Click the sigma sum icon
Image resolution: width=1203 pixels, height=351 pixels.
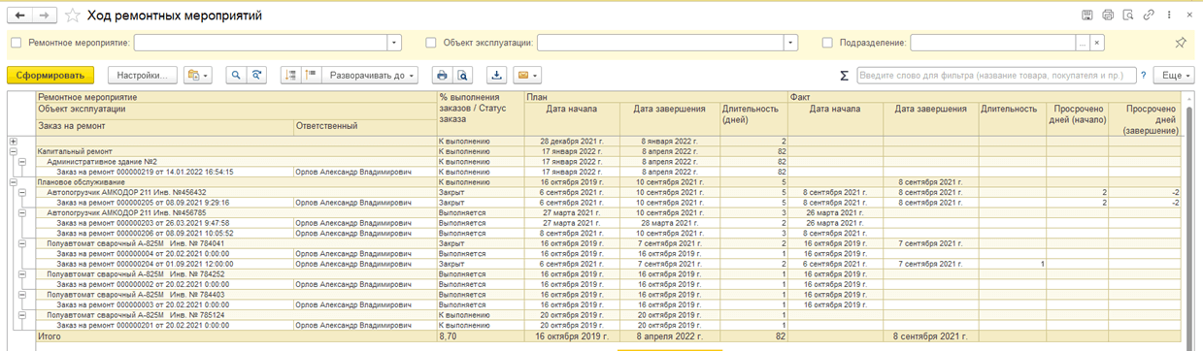coord(844,75)
